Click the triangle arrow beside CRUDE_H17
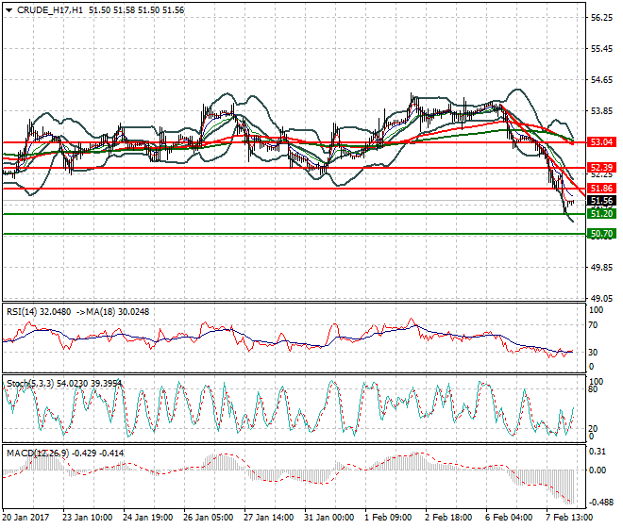The height and width of the screenshot is (528, 623). [8, 9]
